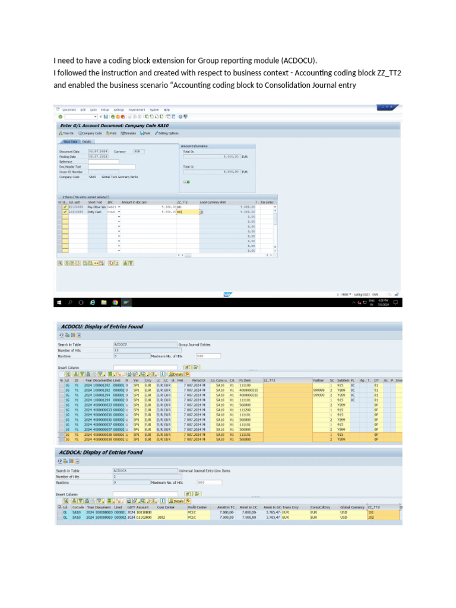Click the item detail magnifier icon
This screenshot has width=456, height=608.
60,263
